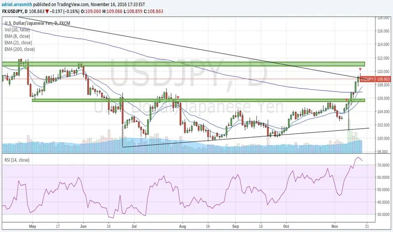Click the Jul label on time axis
This screenshot has height=232, width=393.
point(134,227)
